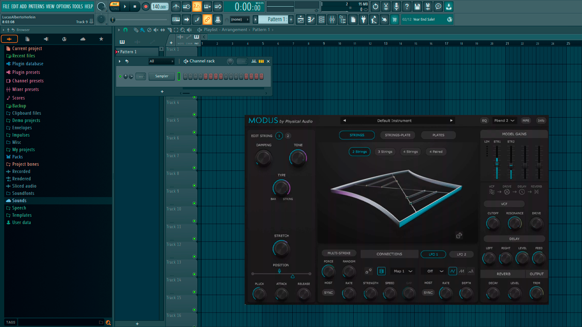Click the browser search magnifier icon
The width and height of the screenshot is (582, 327).
[x=108, y=322]
